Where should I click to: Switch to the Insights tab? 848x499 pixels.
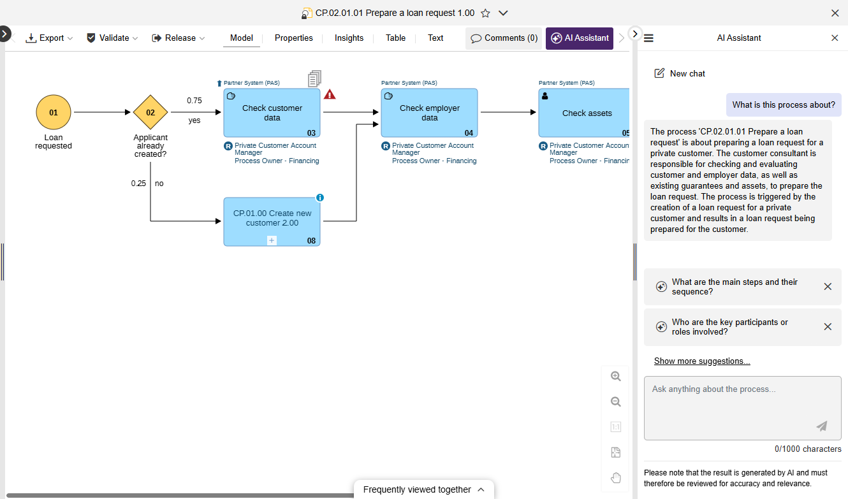coord(349,38)
